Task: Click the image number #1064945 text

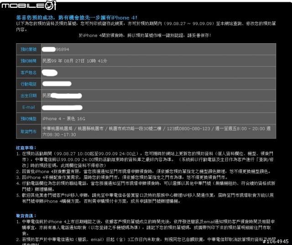Action: [276, 241]
